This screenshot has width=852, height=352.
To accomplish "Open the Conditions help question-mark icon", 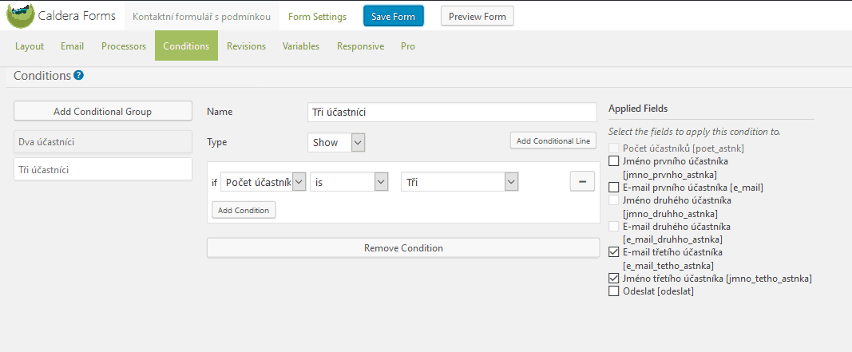I will (78, 76).
